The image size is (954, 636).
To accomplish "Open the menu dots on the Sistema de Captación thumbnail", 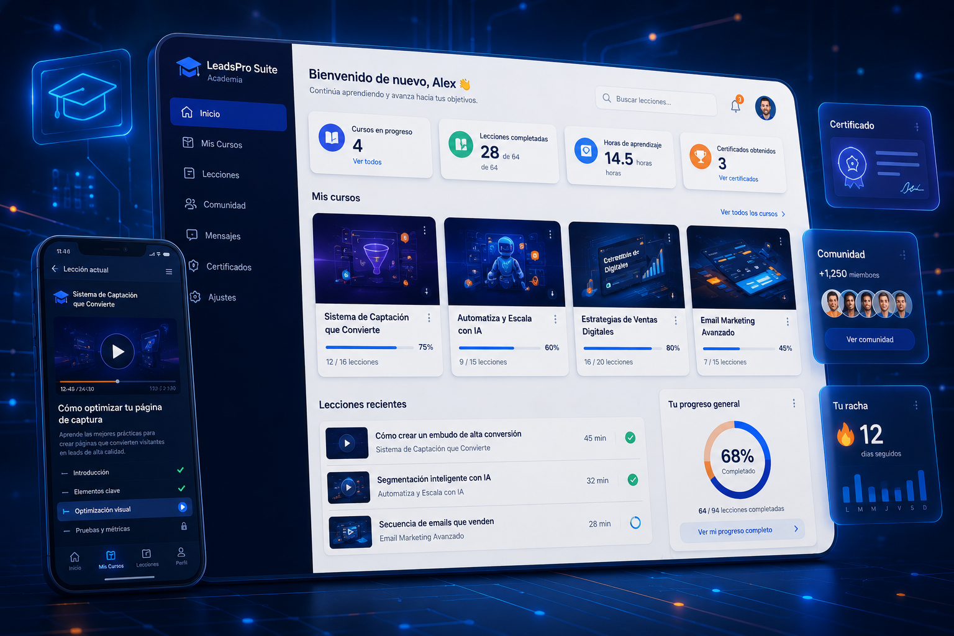I will pos(424,230).
